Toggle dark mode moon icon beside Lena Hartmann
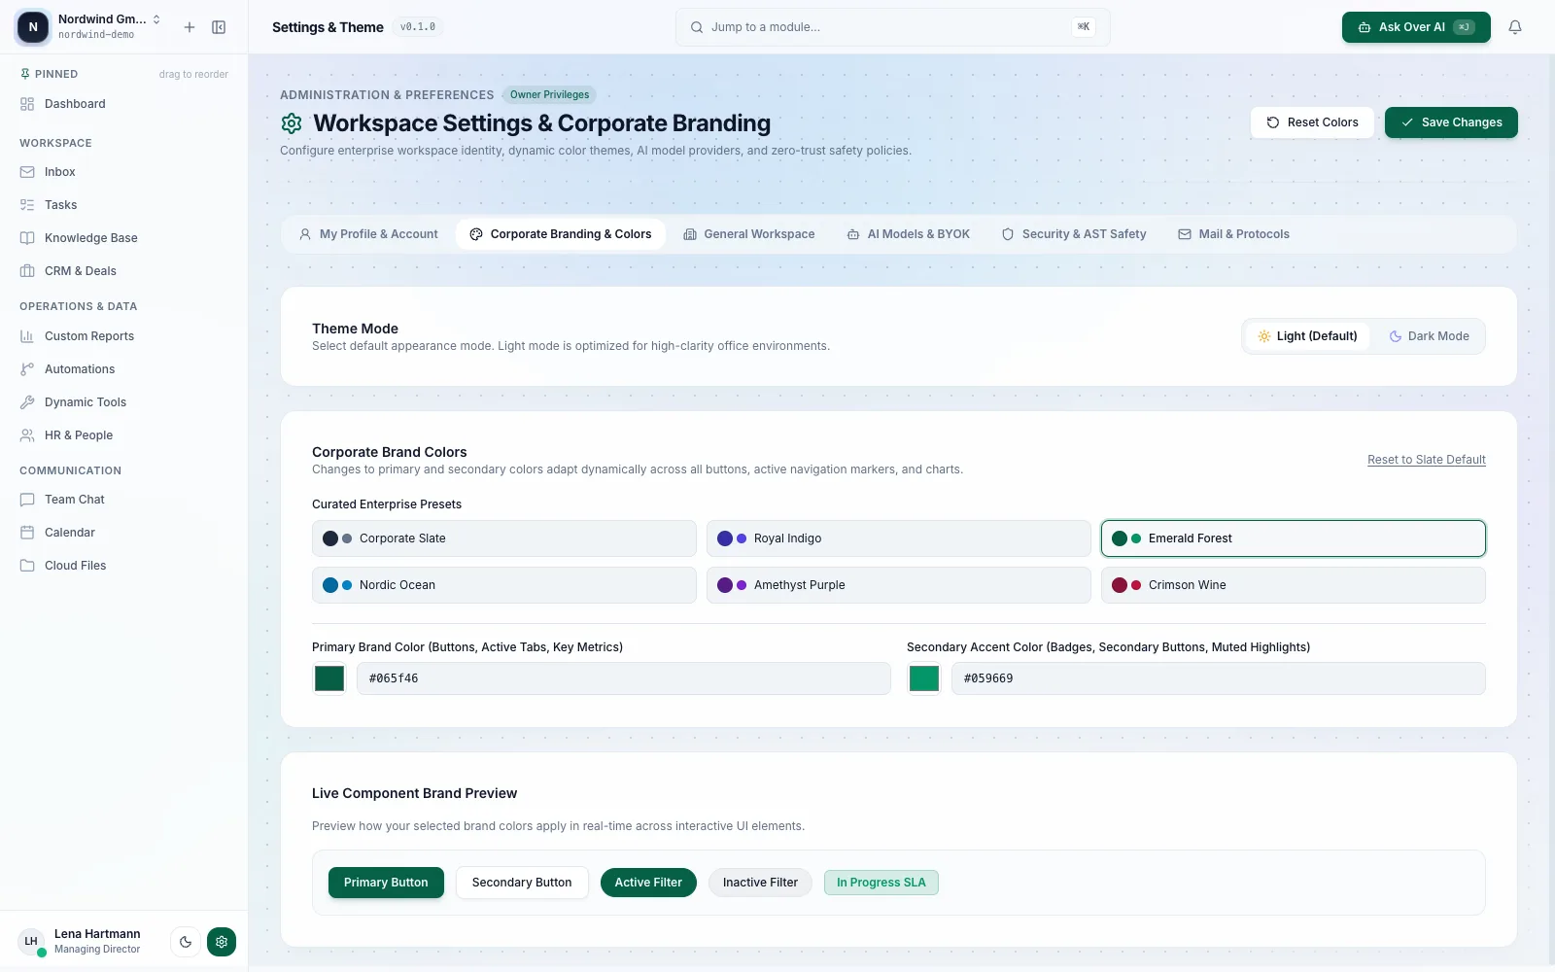 point(186,941)
